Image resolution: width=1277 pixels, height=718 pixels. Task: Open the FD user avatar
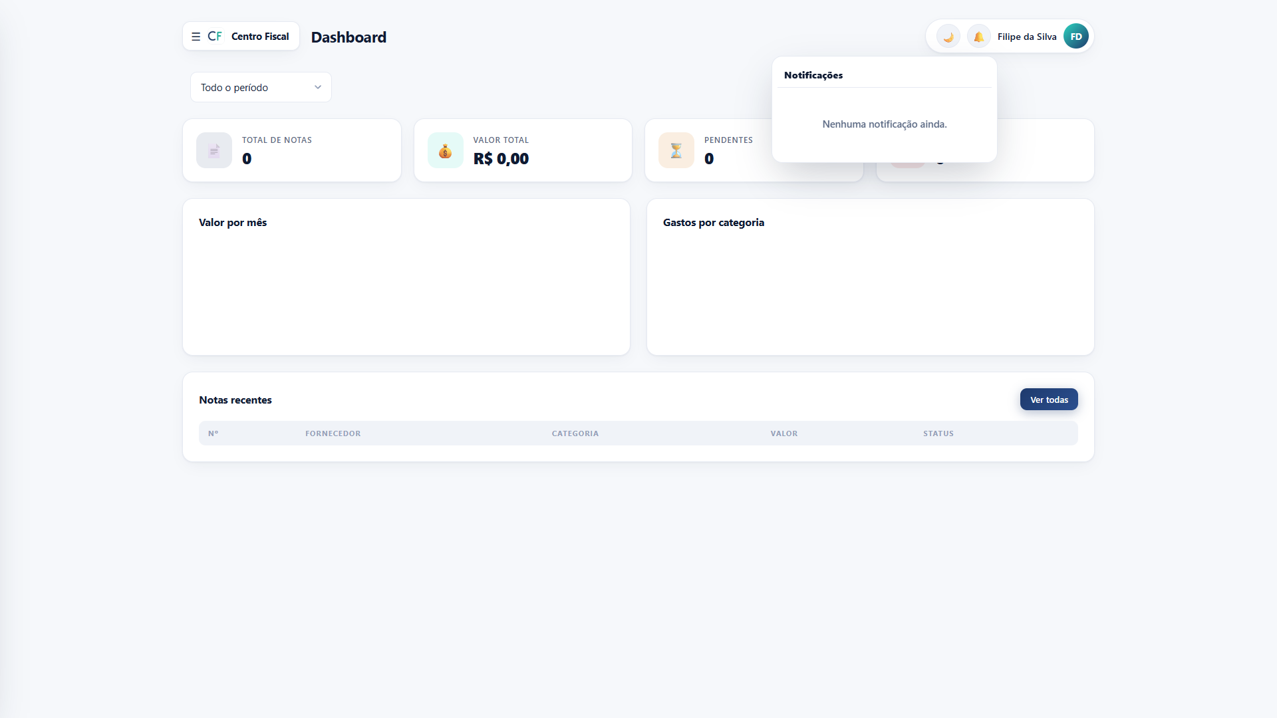pyautogui.click(x=1075, y=37)
